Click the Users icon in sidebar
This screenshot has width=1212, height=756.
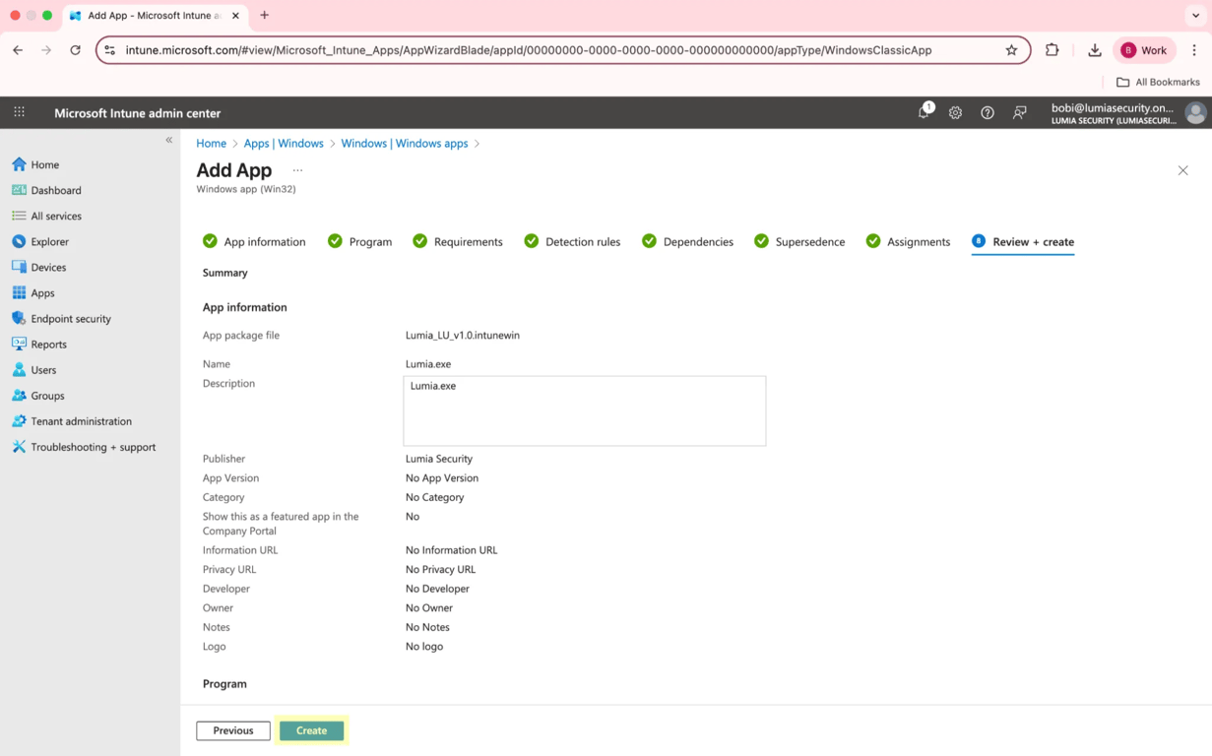pyautogui.click(x=19, y=369)
